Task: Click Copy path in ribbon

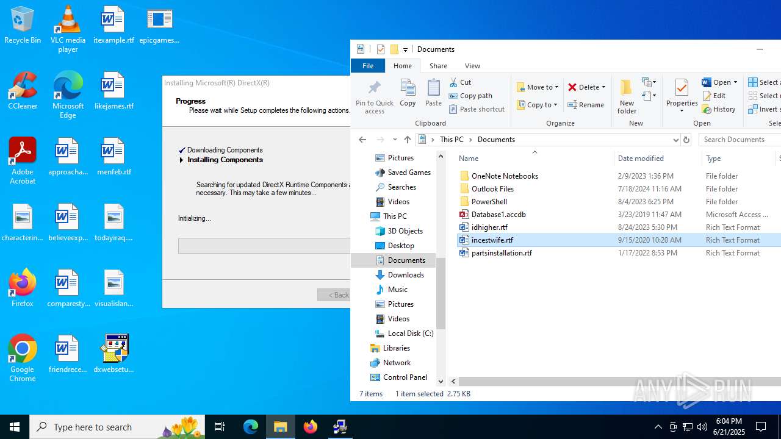Action: click(470, 96)
